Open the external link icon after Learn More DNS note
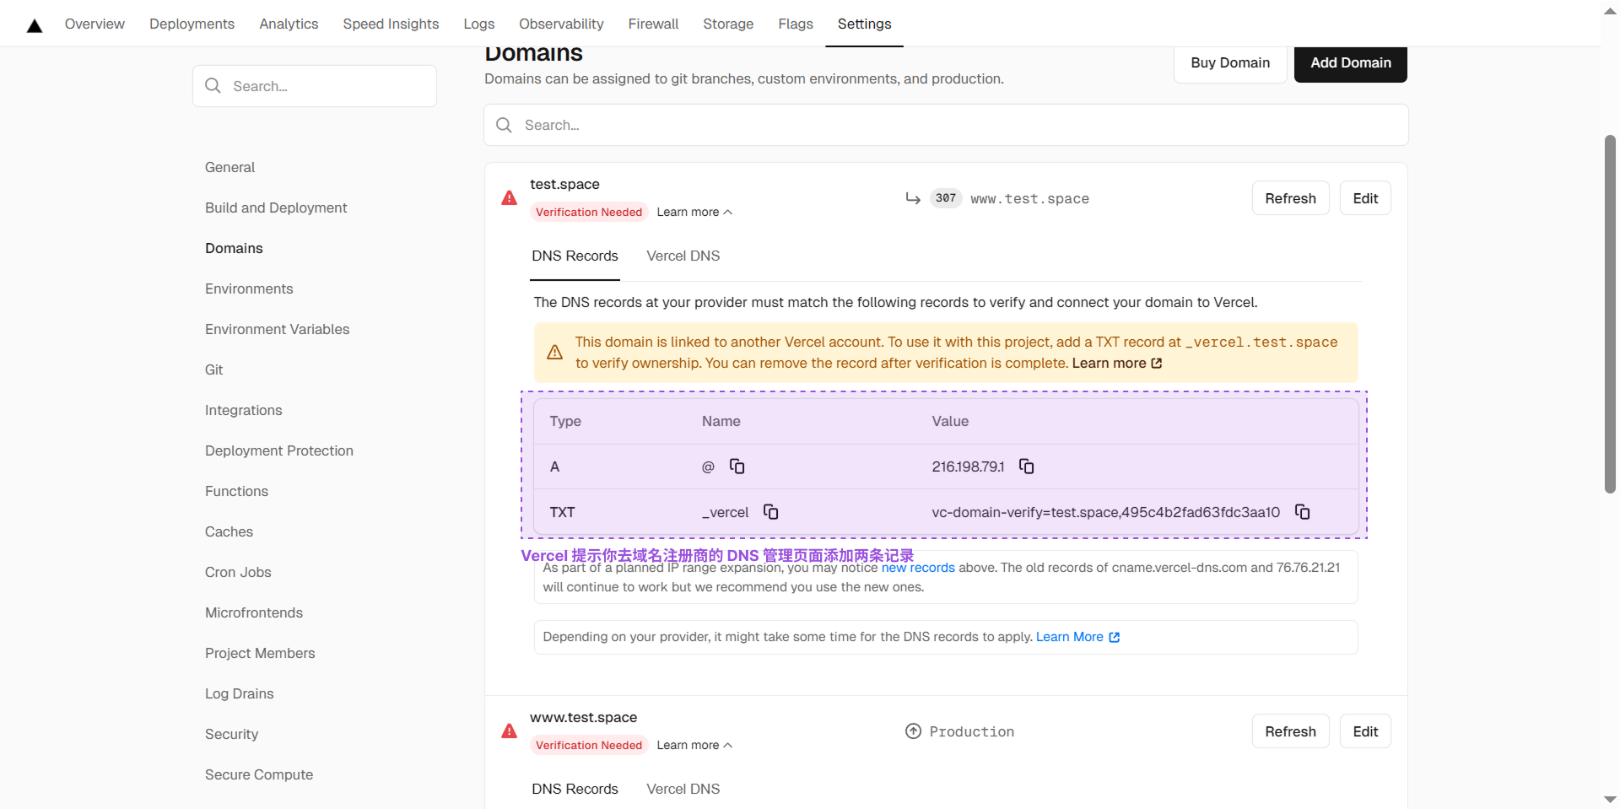1620x809 pixels. pyautogui.click(x=1115, y=638)
